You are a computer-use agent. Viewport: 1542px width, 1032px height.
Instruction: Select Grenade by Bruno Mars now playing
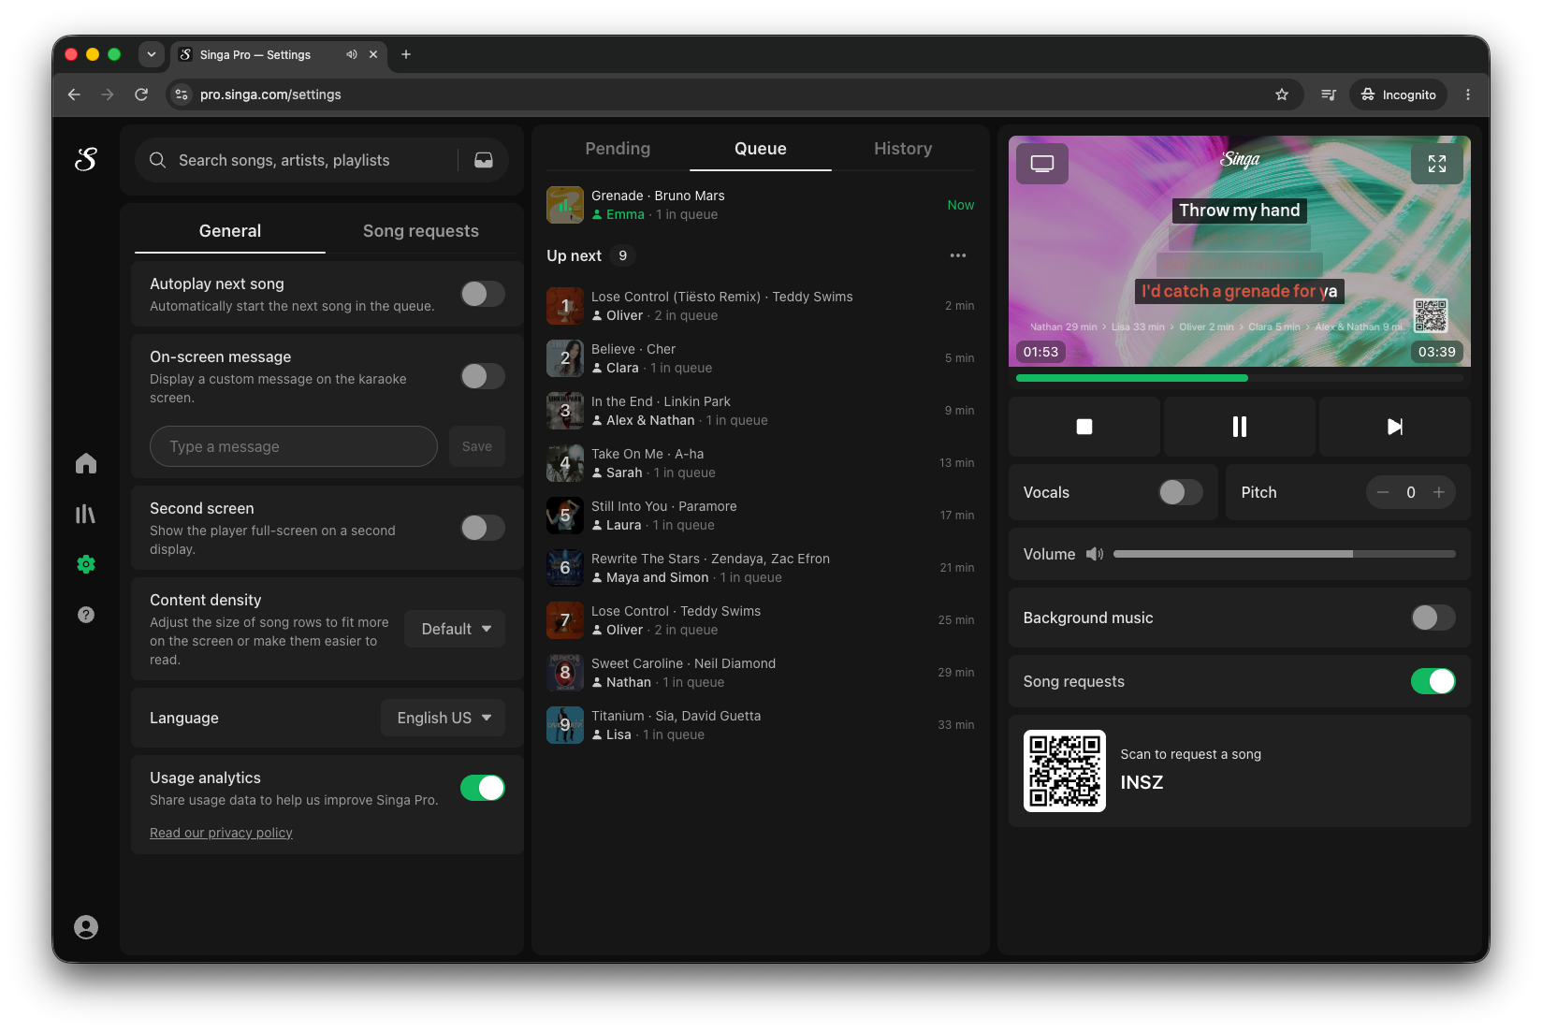[761, 205]
